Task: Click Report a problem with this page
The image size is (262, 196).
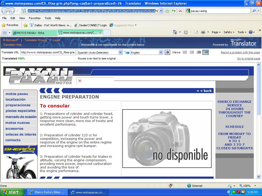Action: [240, 52]
